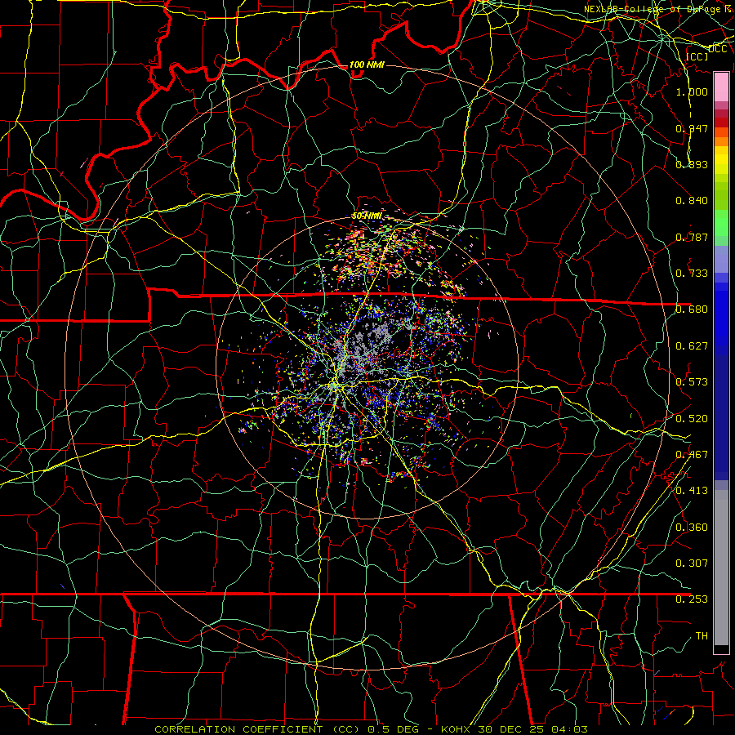Select the 0.307 legend value
735x735 pixels.
(x=692, y=563)
